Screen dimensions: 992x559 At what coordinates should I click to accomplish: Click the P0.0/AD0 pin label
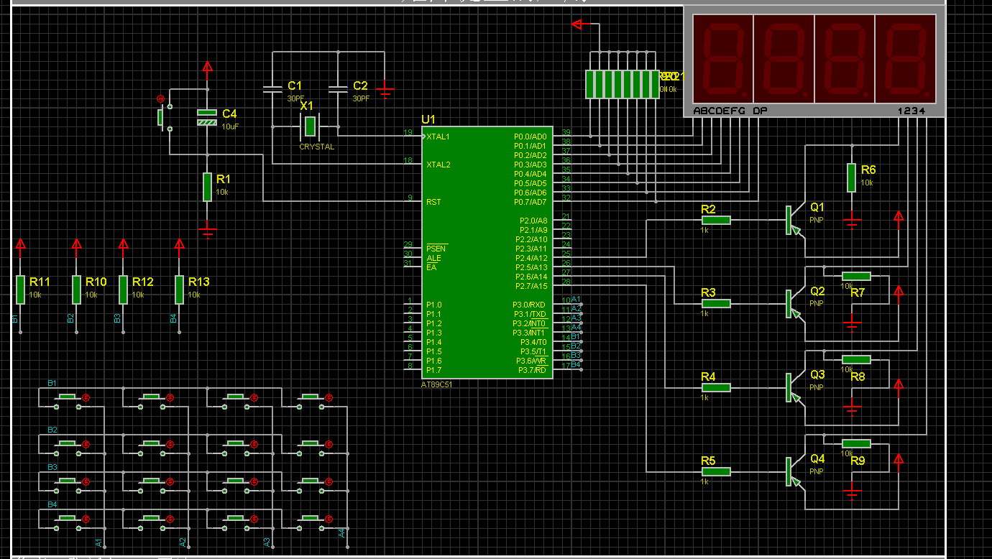(x=531, y=137)
